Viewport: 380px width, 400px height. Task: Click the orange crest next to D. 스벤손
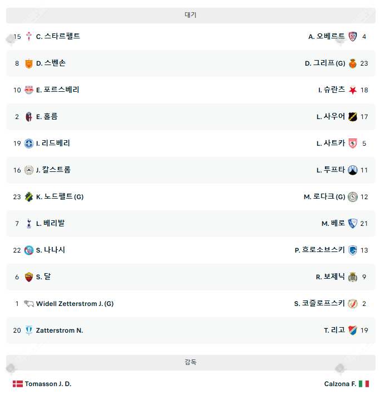[x=29, y=63]
